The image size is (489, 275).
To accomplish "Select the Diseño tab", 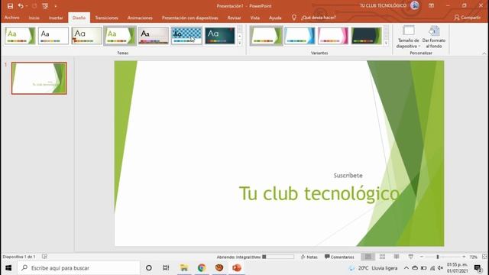I will [79, 18].
